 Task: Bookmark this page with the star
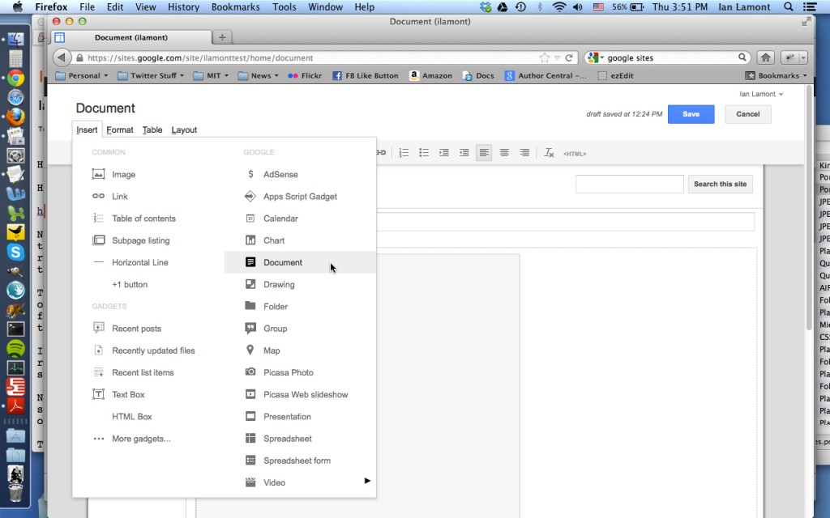(544, 57)
